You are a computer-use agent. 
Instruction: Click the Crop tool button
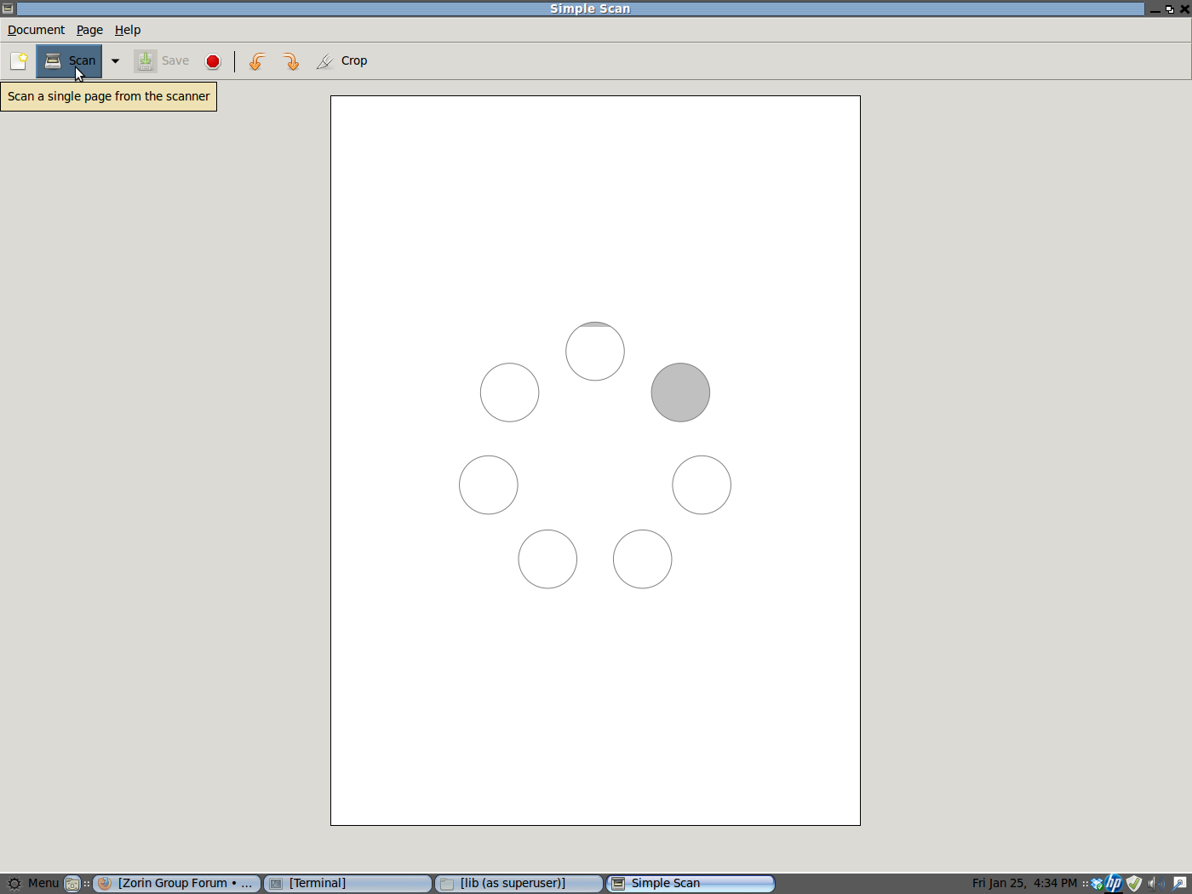(341, 61)
